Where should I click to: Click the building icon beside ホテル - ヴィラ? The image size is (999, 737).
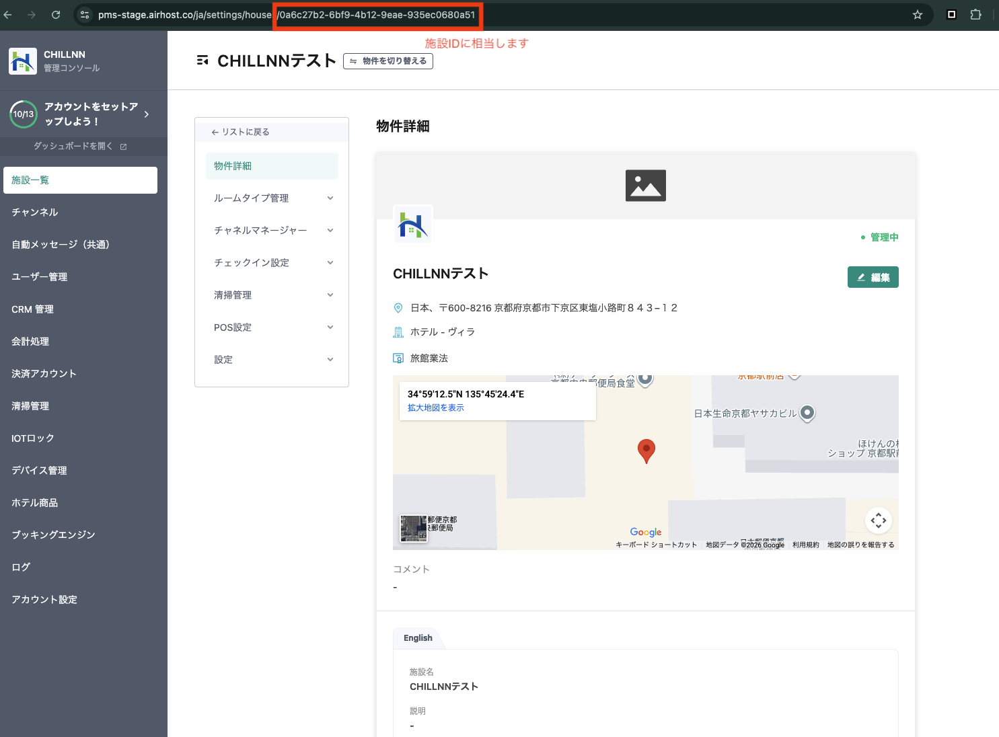pos(398,332)
